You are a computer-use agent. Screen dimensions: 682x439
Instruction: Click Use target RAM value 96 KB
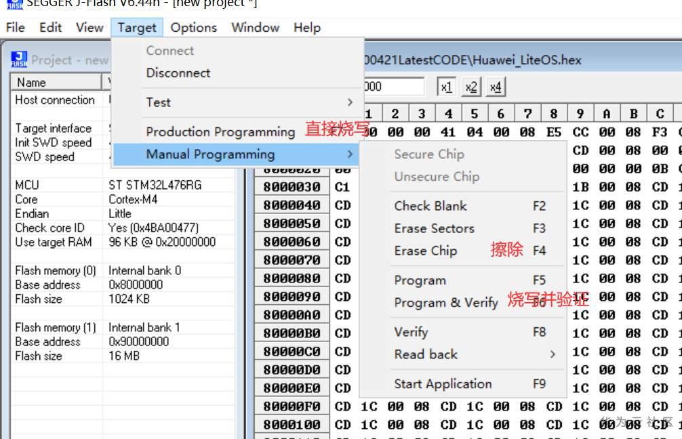tap(162, 242)
